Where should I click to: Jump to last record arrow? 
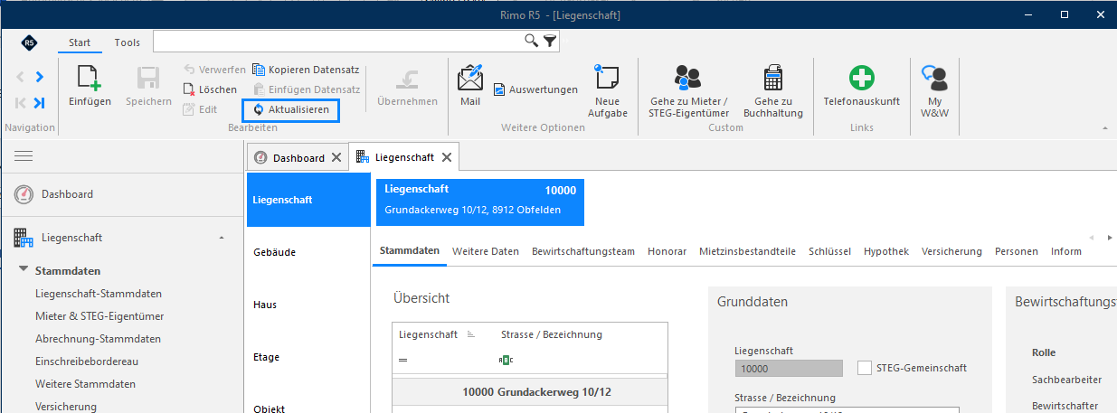coord(39,103)
